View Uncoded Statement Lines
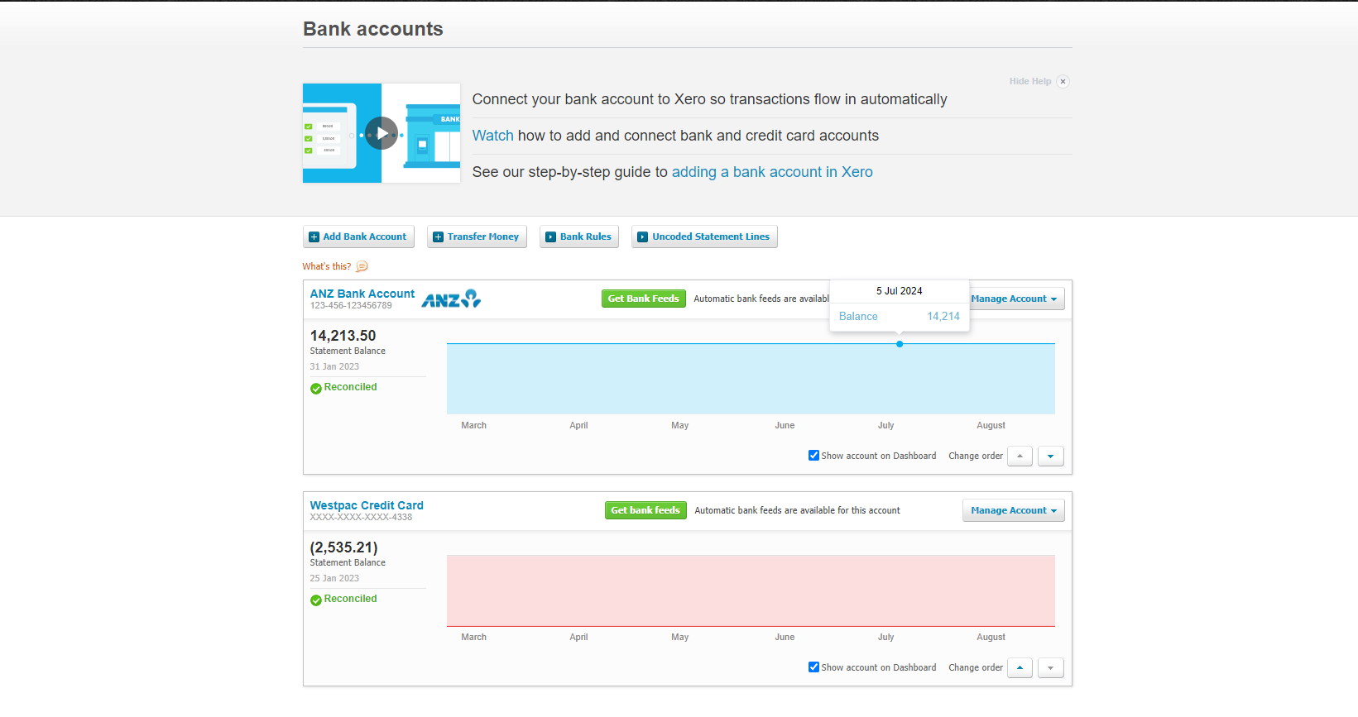Viewport: 1358px width, 717px height. [704, 237]
